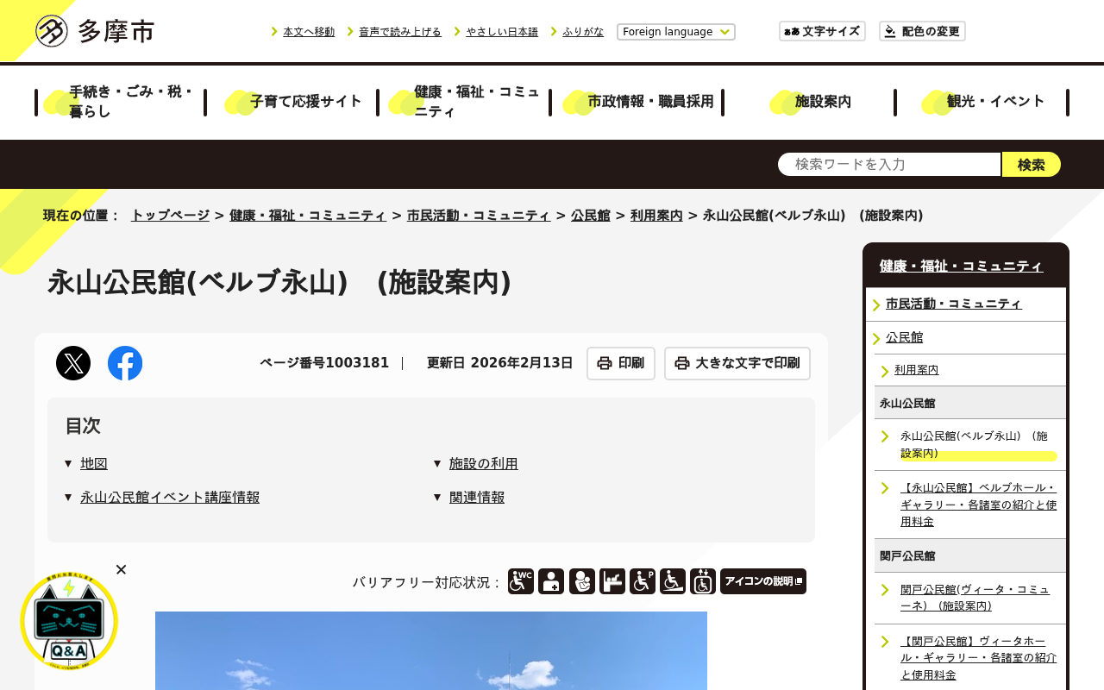Screen dimensions: 1104x690
Task: Jump to 関連情報 section
Action: 477,498
